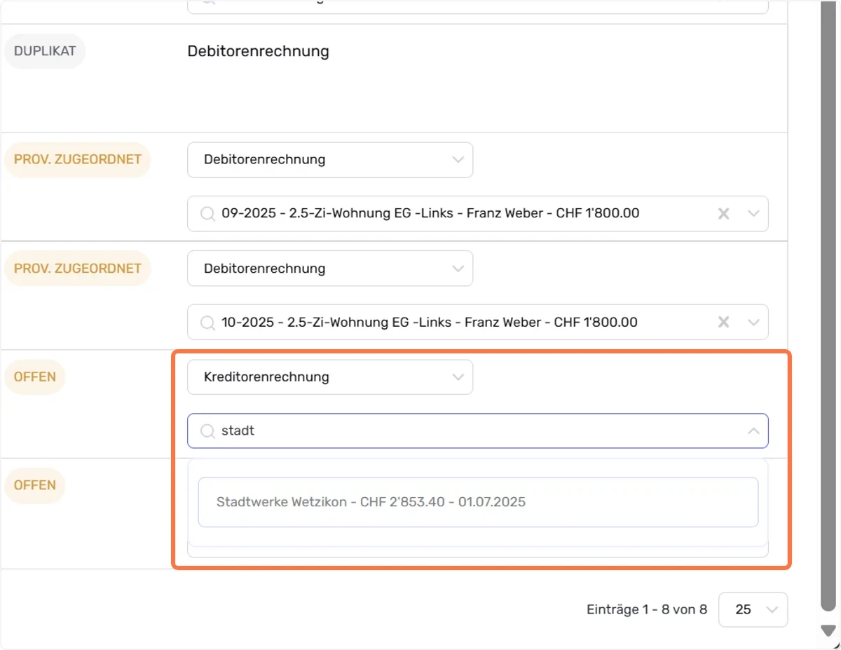841x650 pixels.
Task: Focus the search field containing "stadt"
Action: 478,431
